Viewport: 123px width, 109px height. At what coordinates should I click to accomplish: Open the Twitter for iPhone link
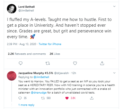pyautogui.click(x=50, y=44)
